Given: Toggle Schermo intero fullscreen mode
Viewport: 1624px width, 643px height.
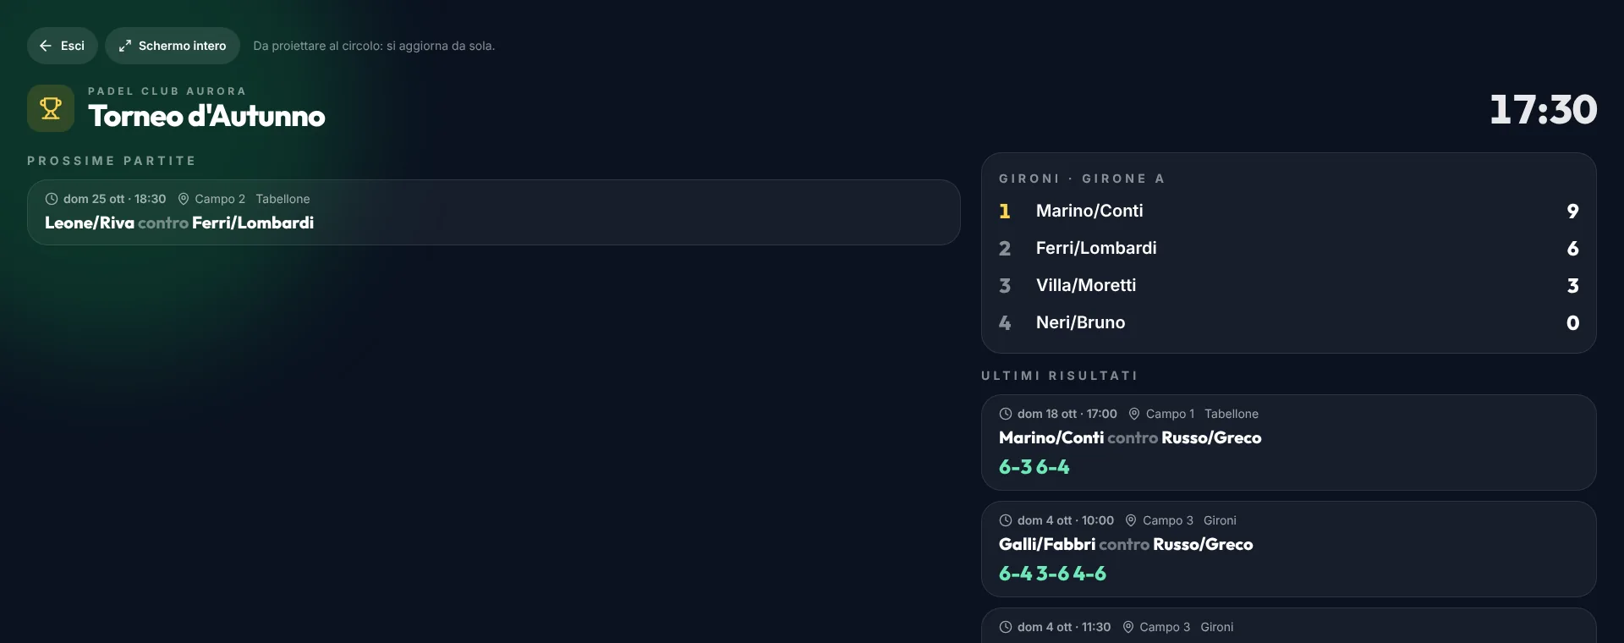Looking at the screenshot, I should coord(173,46).
